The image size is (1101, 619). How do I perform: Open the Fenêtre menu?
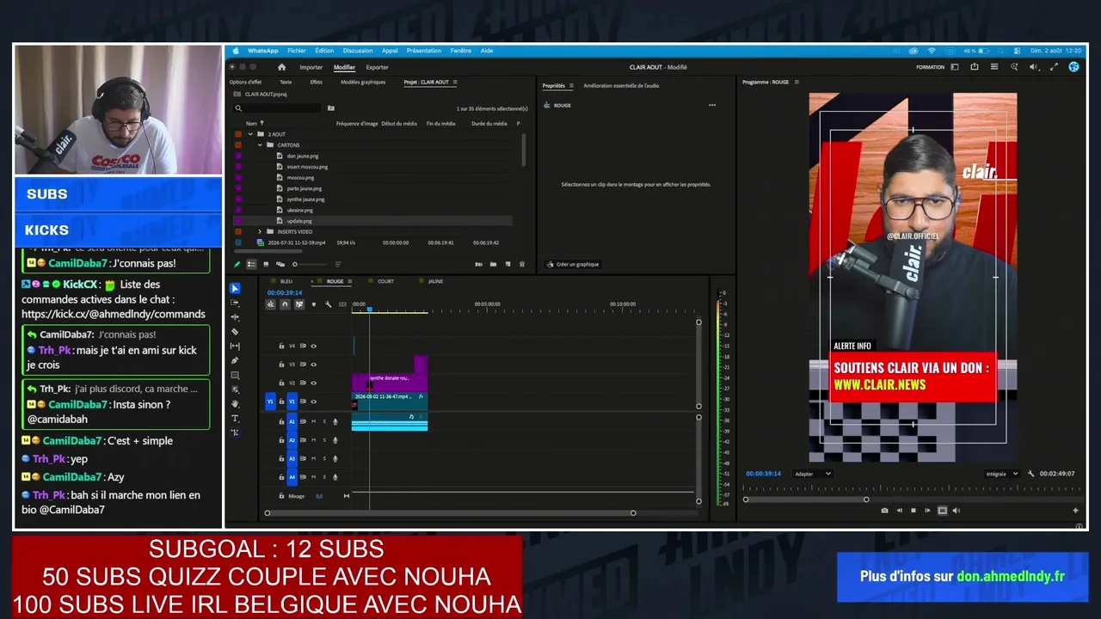pos(461,51)
